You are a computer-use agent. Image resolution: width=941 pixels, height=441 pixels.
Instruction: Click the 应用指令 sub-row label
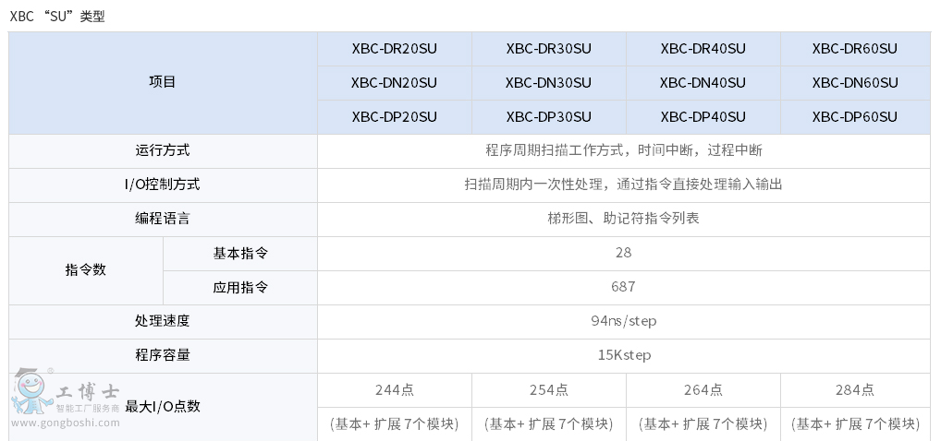tap(240, 287)
